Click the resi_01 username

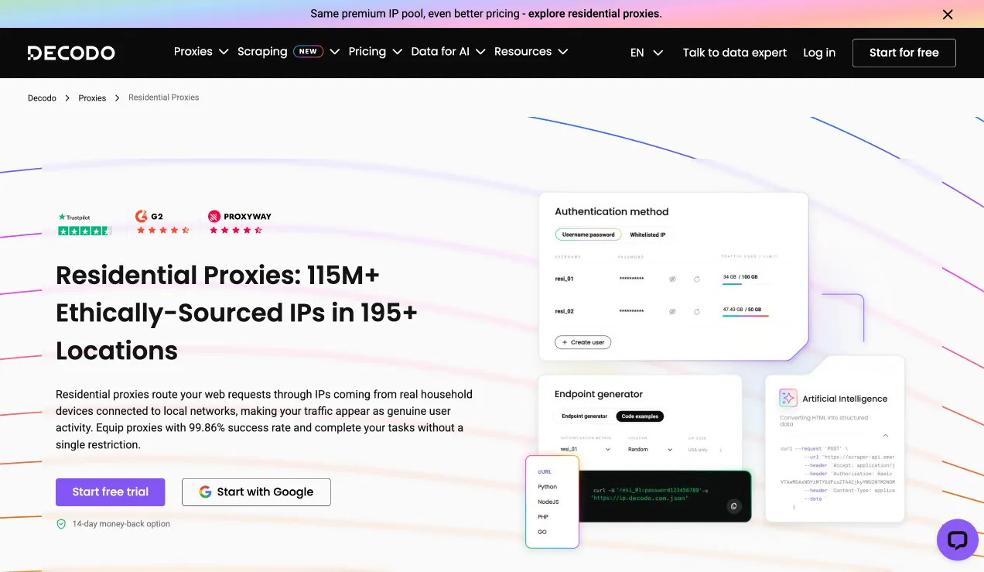pos(564,279)
